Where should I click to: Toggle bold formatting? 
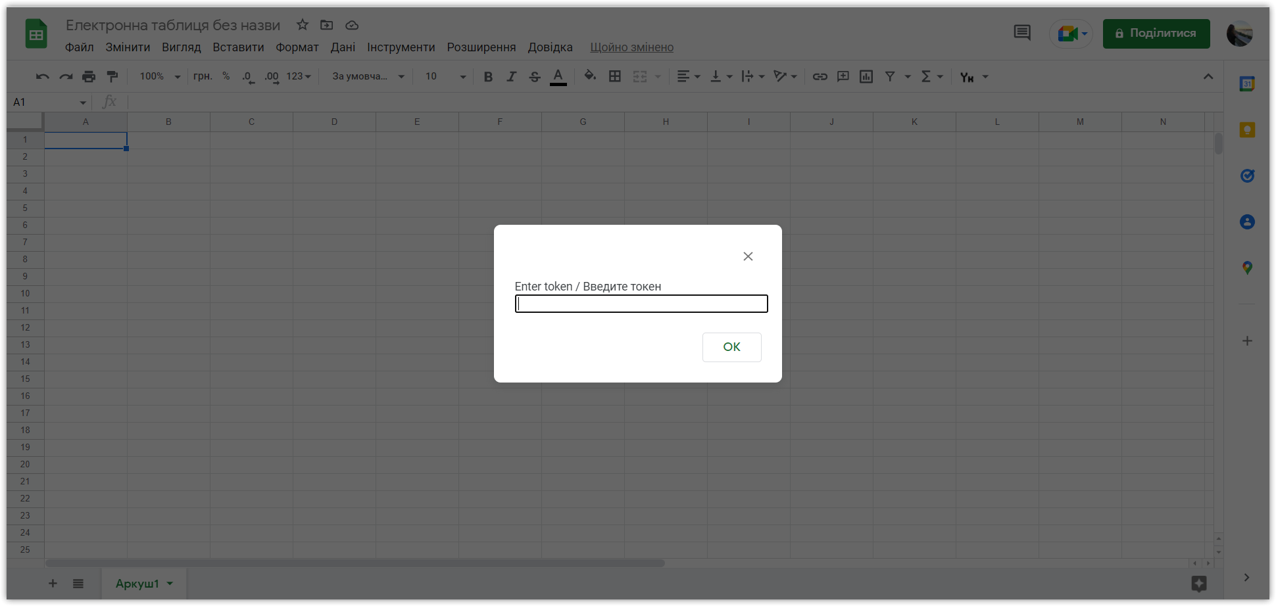click(x=488, y=77)
